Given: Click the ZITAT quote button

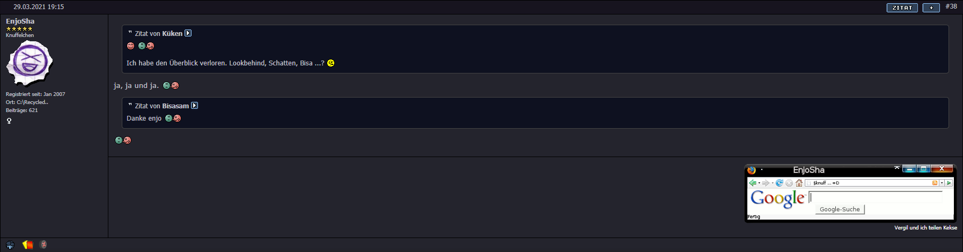Looking at the screenshot, I should (902, 8).
